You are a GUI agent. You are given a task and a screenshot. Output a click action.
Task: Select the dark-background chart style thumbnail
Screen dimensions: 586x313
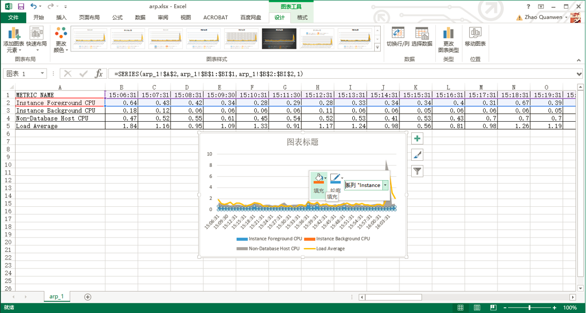coord(279,39)
